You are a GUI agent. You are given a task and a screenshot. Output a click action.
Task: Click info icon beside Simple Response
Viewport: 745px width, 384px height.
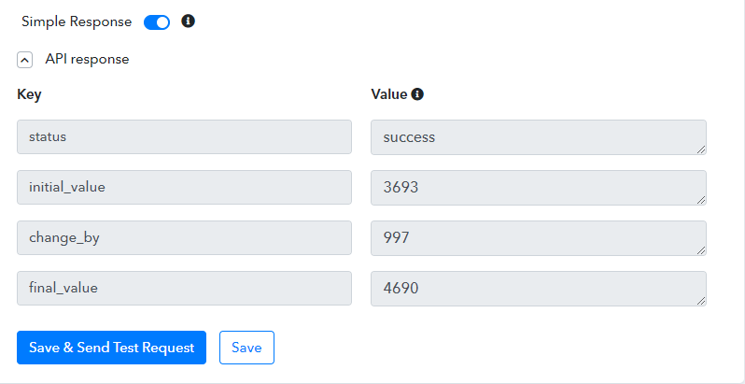[189, 21]
